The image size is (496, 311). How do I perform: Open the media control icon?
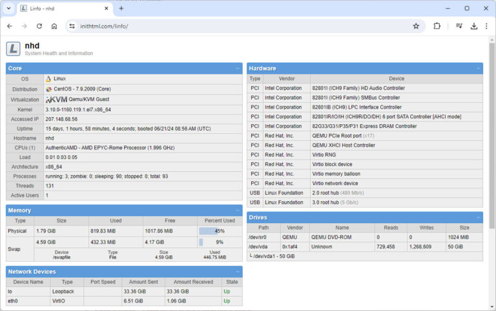point(459,27)
